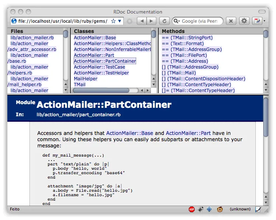Image resolution: width=276 pixels, height=220 pixels.
Task: Reload the page with the refresh button
Action: (164, 21)
